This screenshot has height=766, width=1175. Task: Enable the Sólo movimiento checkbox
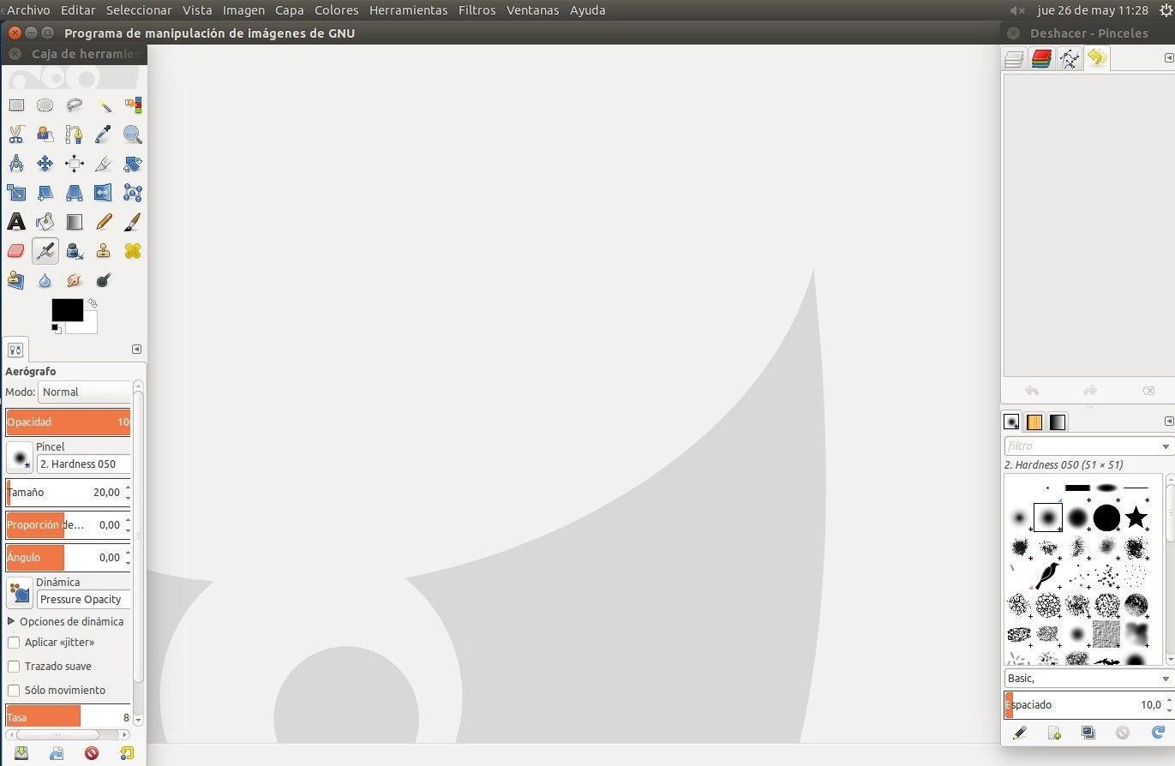coord(14,690)
